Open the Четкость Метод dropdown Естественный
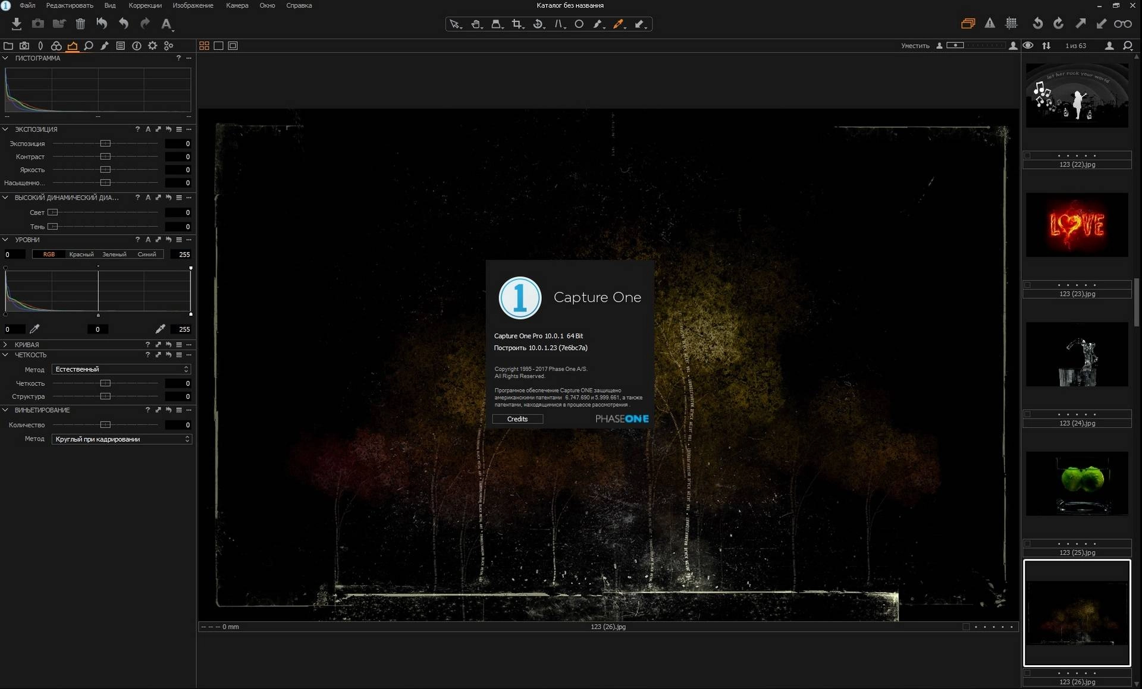The width and height of the screenshot is (1142, 689). click(121, 369)
